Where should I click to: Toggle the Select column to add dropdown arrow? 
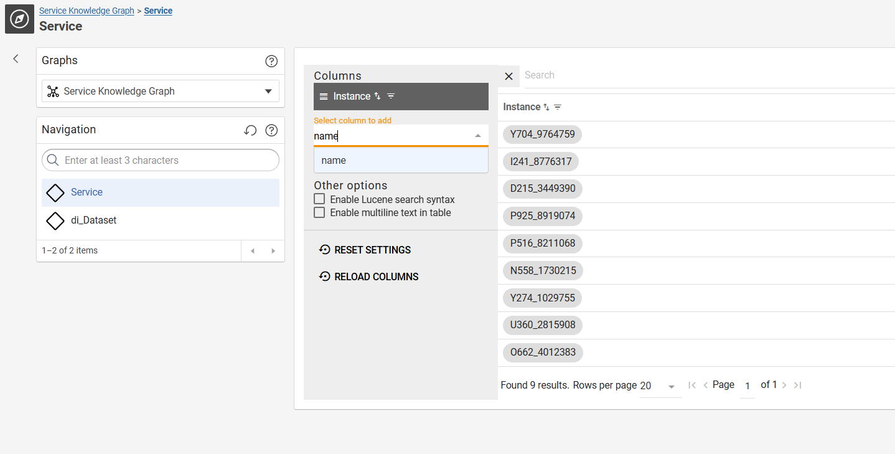click(x=477, y=136)
